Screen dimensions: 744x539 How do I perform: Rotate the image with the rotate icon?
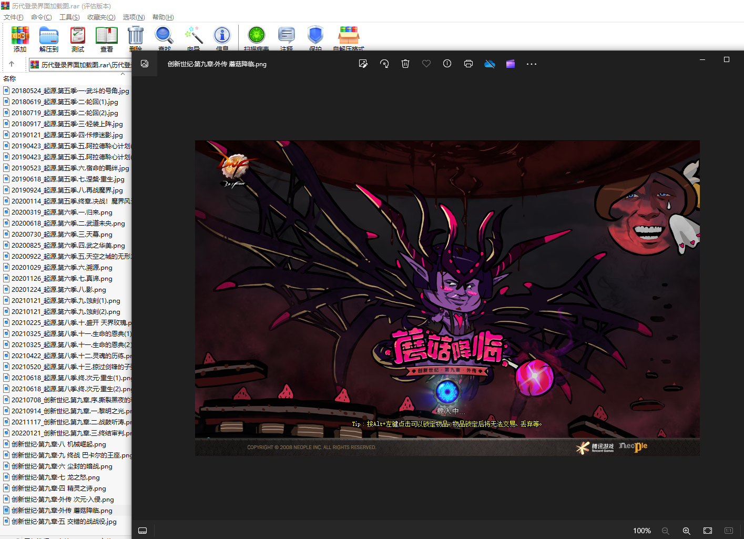tap(384, 64)
